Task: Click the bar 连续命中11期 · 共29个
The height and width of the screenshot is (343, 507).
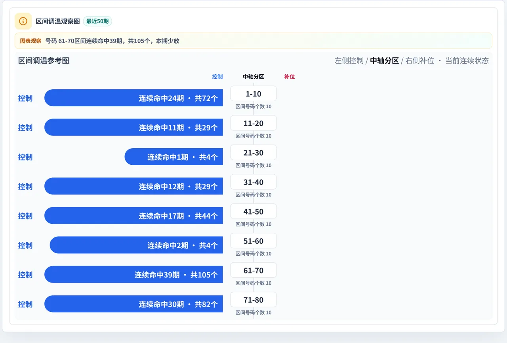Action: click(x=133, y=127)
